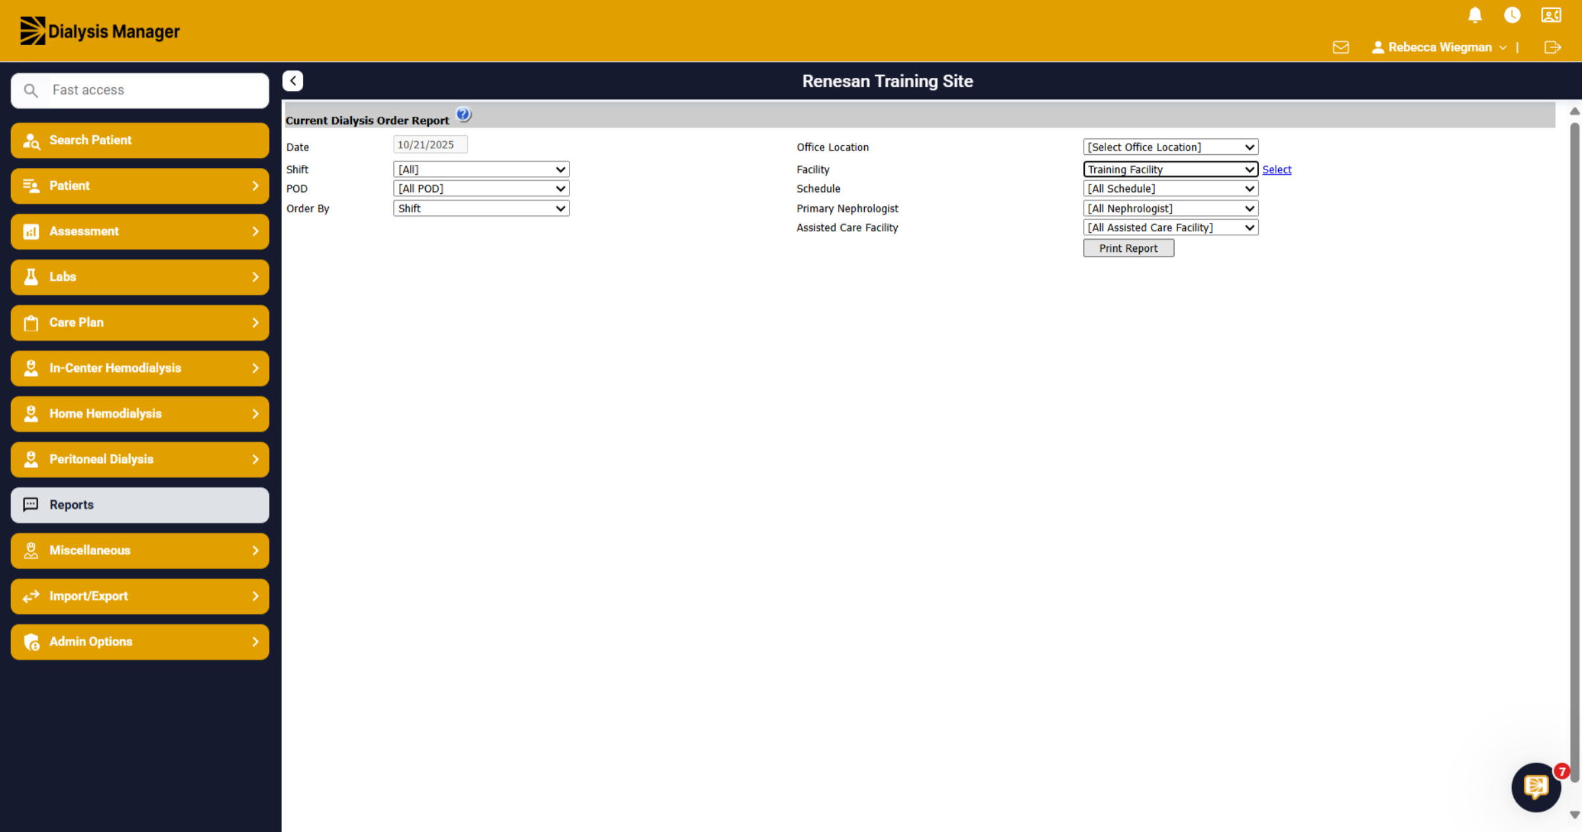Expand the Assessment menu
This screenshot has height=832, width=1582.
click(140, 231)
